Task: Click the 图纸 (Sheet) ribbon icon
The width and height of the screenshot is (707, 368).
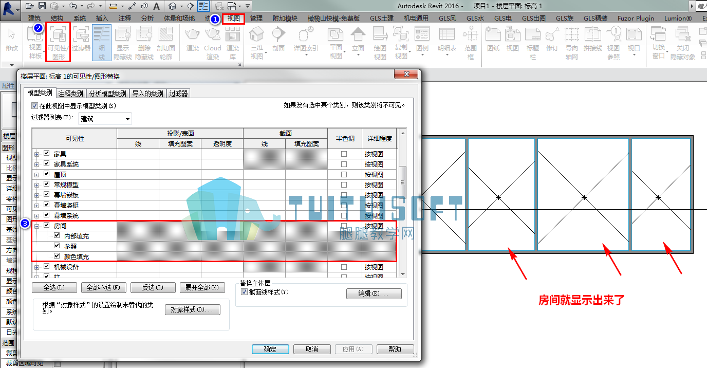Action: (x=493, y=39)
